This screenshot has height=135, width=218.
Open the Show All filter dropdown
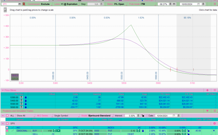pos(25,116)
